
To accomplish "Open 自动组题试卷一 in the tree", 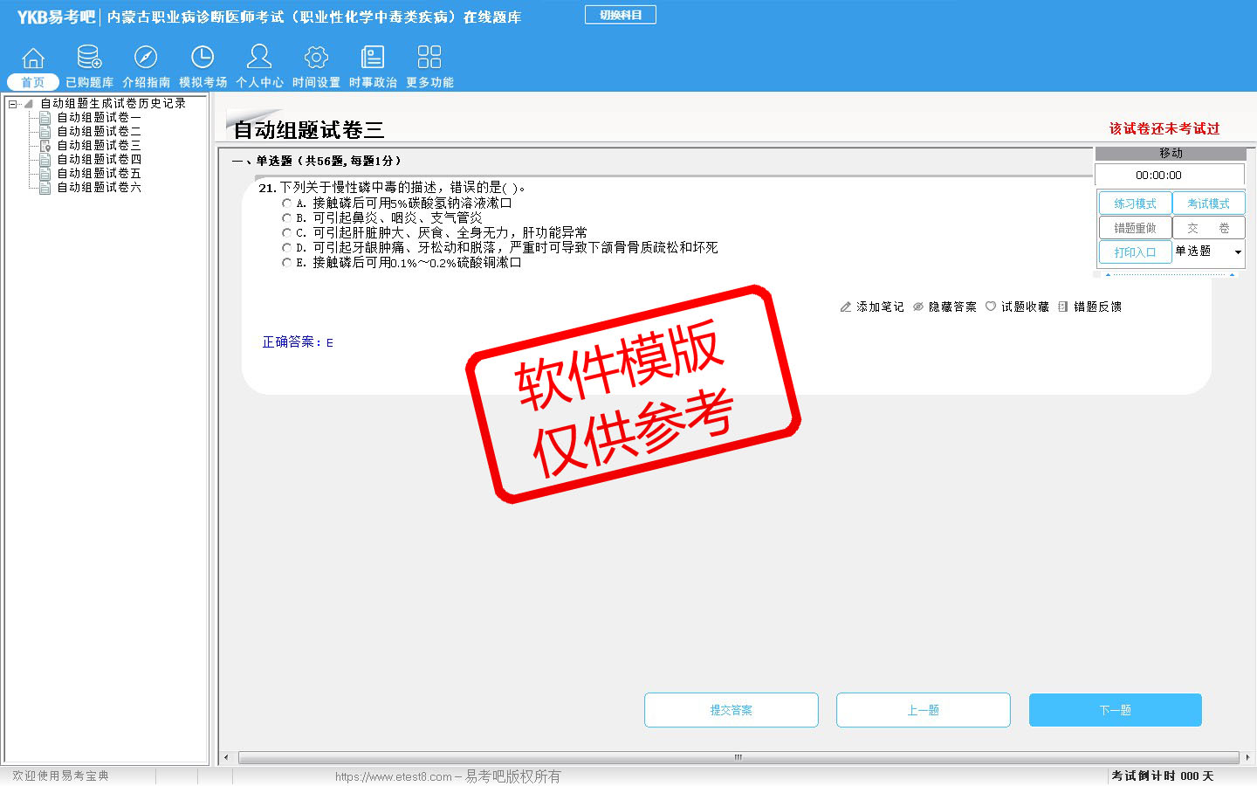I will [99, 117].
